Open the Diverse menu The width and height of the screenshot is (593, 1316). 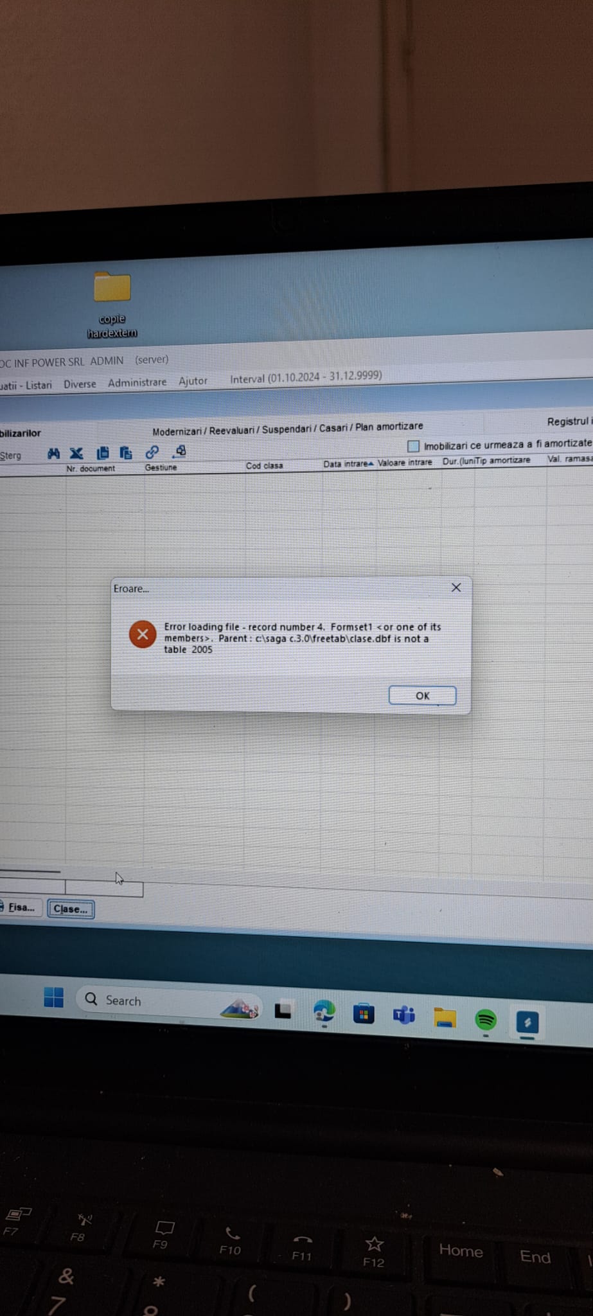pos(80,384)
